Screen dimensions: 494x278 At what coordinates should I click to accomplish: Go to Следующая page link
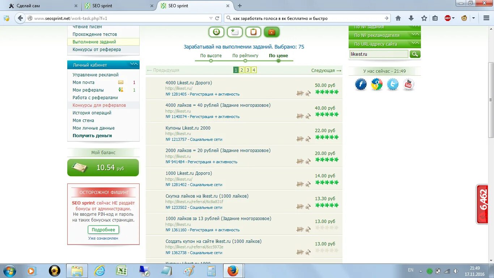pos(326,71)
